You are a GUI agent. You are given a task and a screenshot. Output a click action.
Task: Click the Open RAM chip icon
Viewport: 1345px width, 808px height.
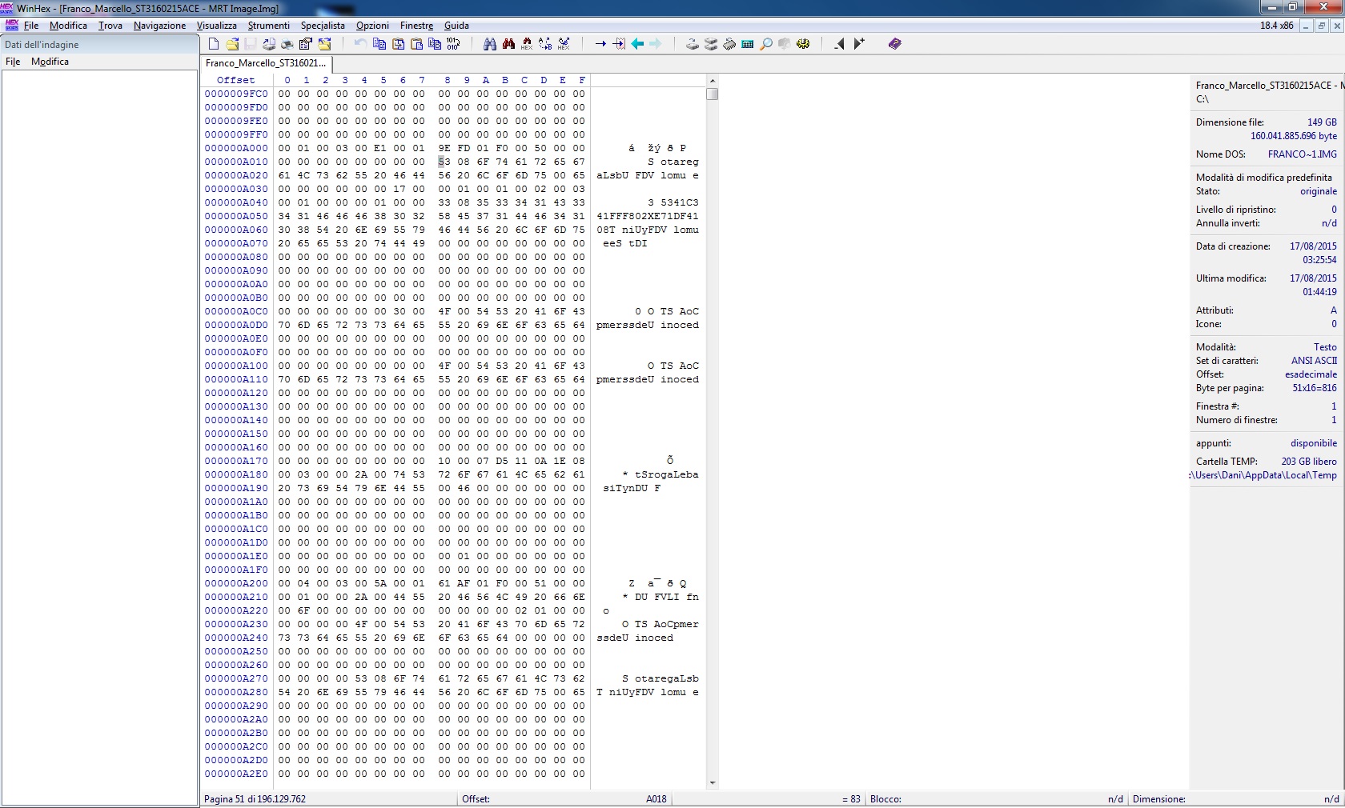click(x=729, y=44)
